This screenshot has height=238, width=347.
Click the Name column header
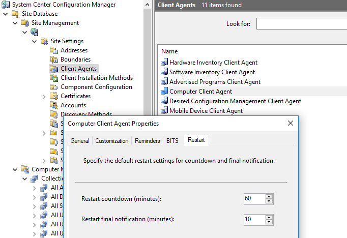click(x=169, y=51)
